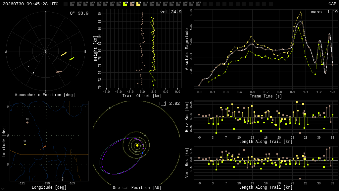Click station 11 yellow cross on the map
The image size is (339, 191).
tap(25, 145)
